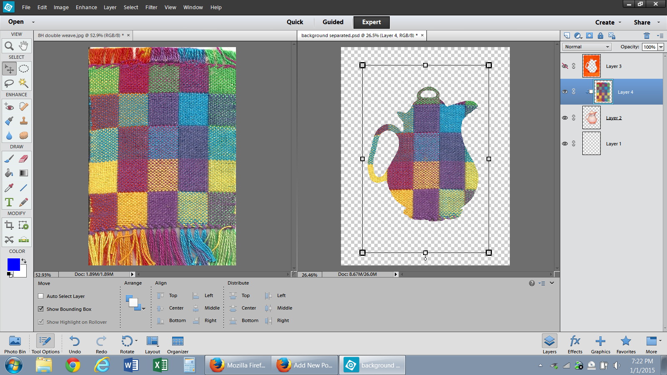667x375 pixels.
Task: Pick the Elliptical Marquee tool
Action: click(x=24, y=69)
